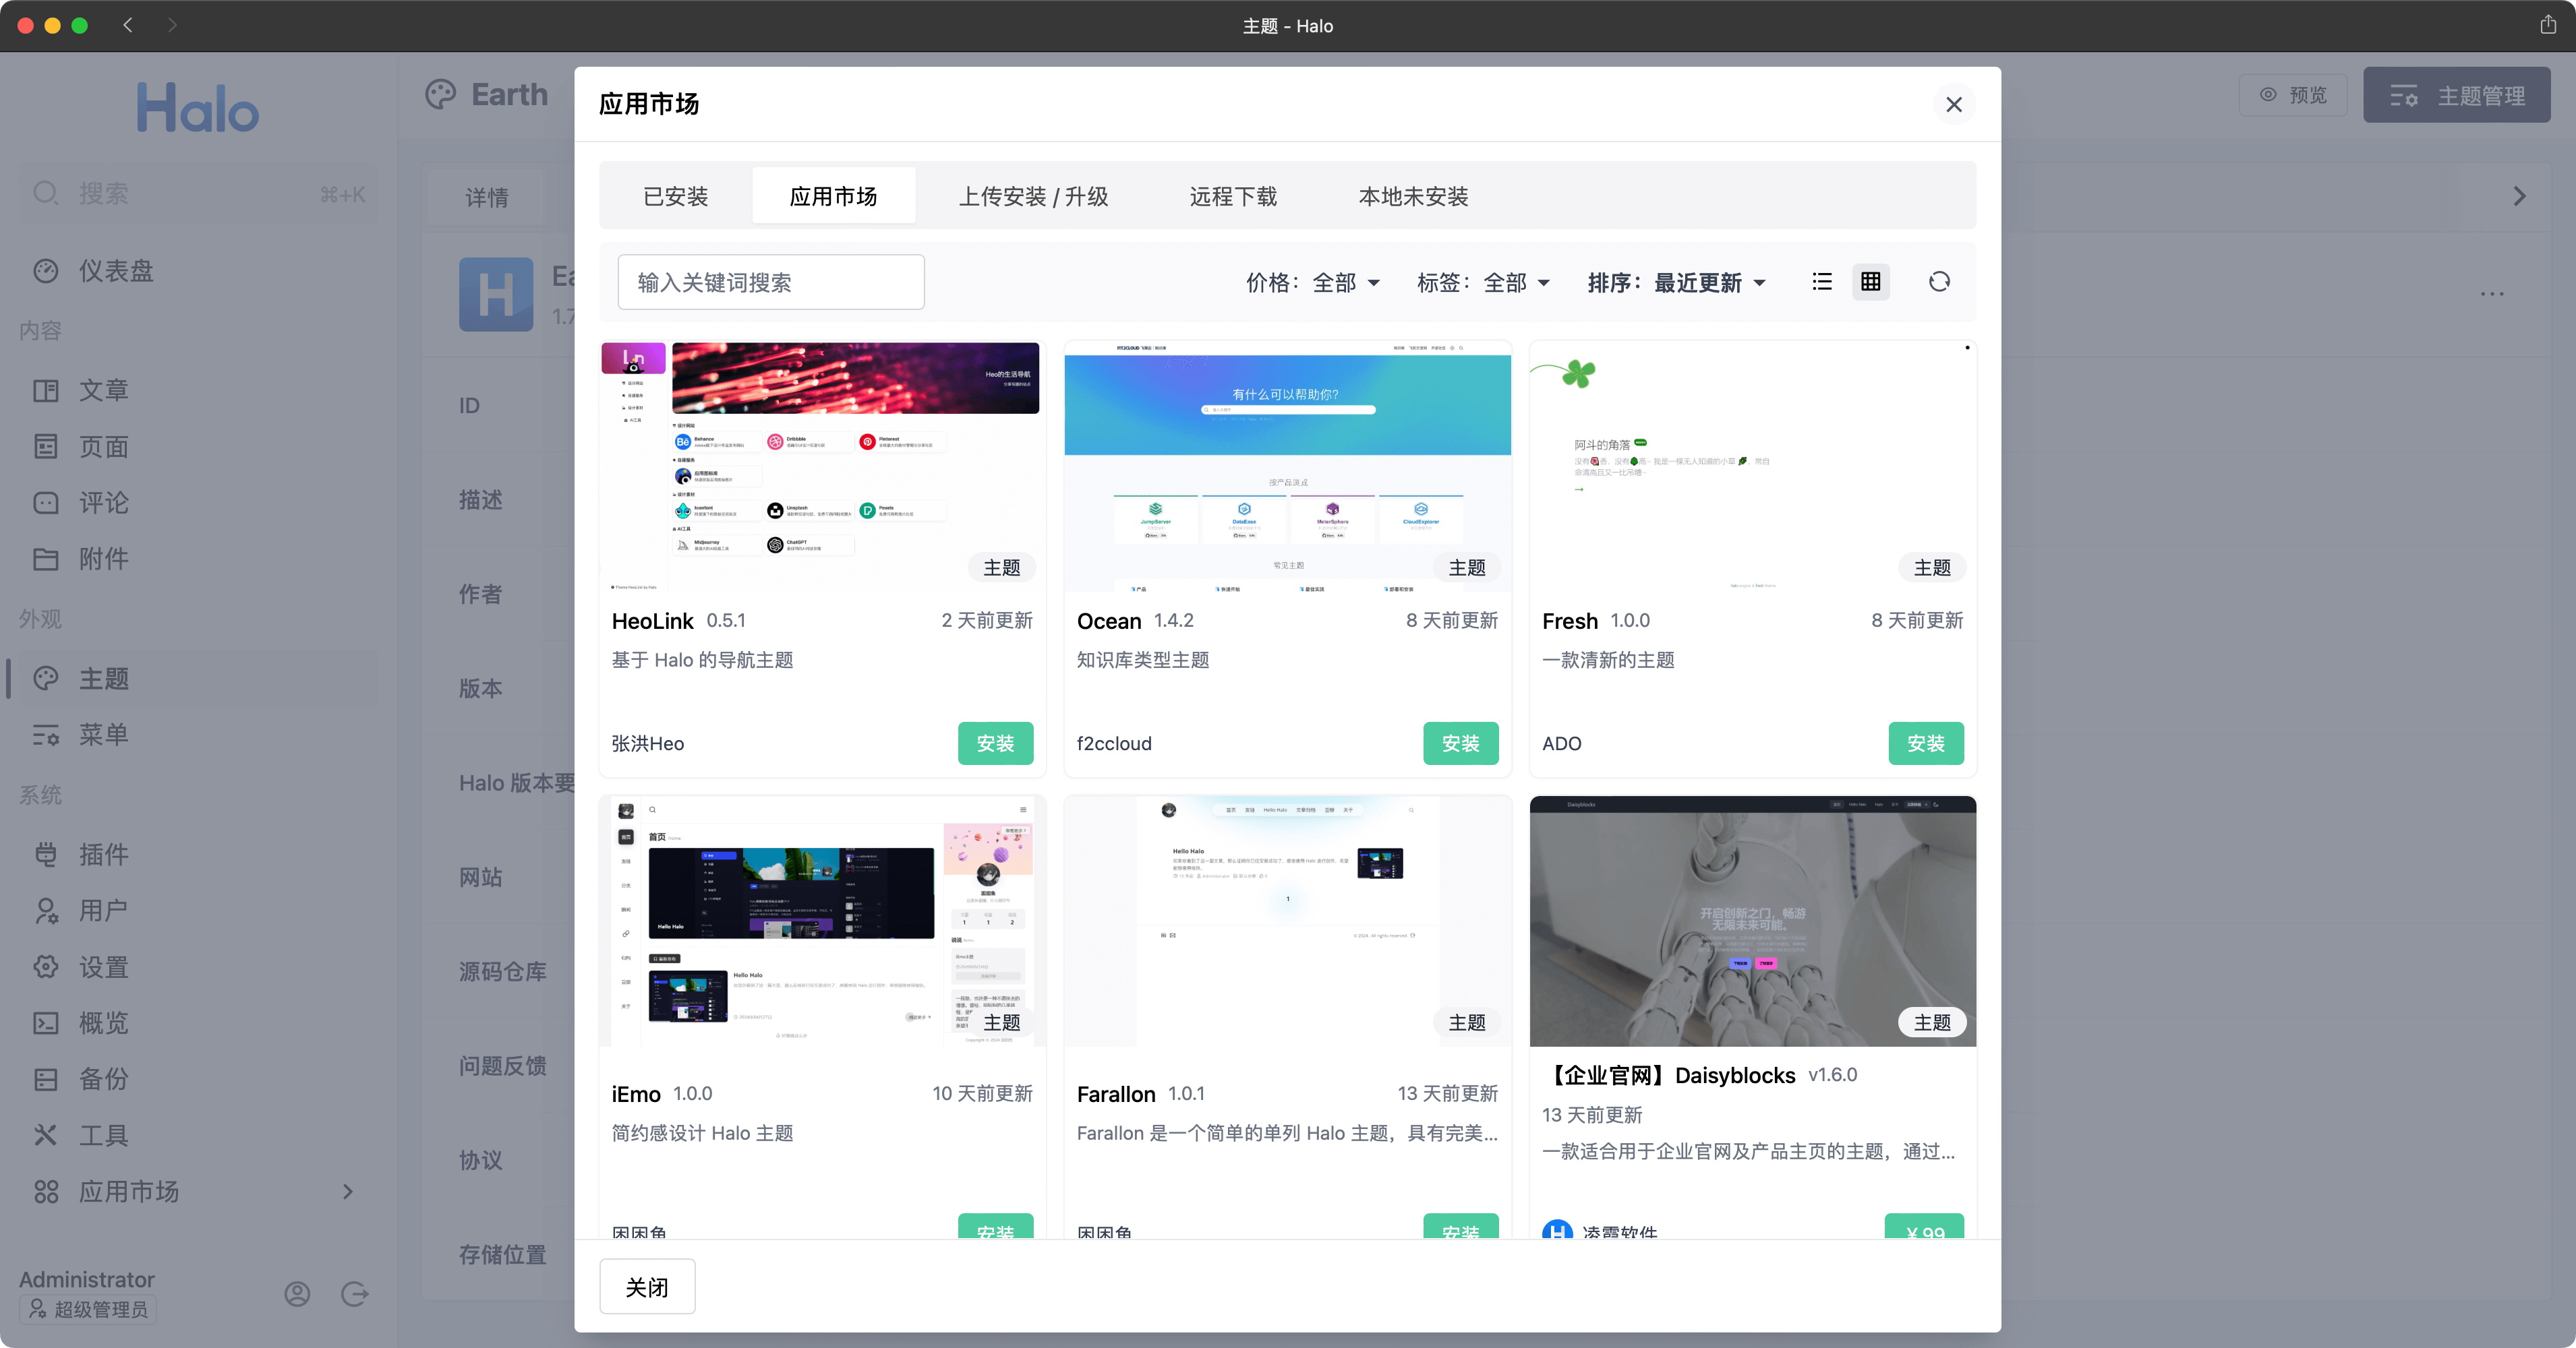The width and height of the screenshot is (2576, 1348).
Task: Open the 用户 users section
Action: [104, 911]
